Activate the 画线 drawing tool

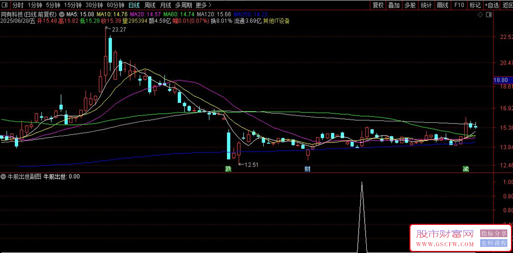(442, 5)
